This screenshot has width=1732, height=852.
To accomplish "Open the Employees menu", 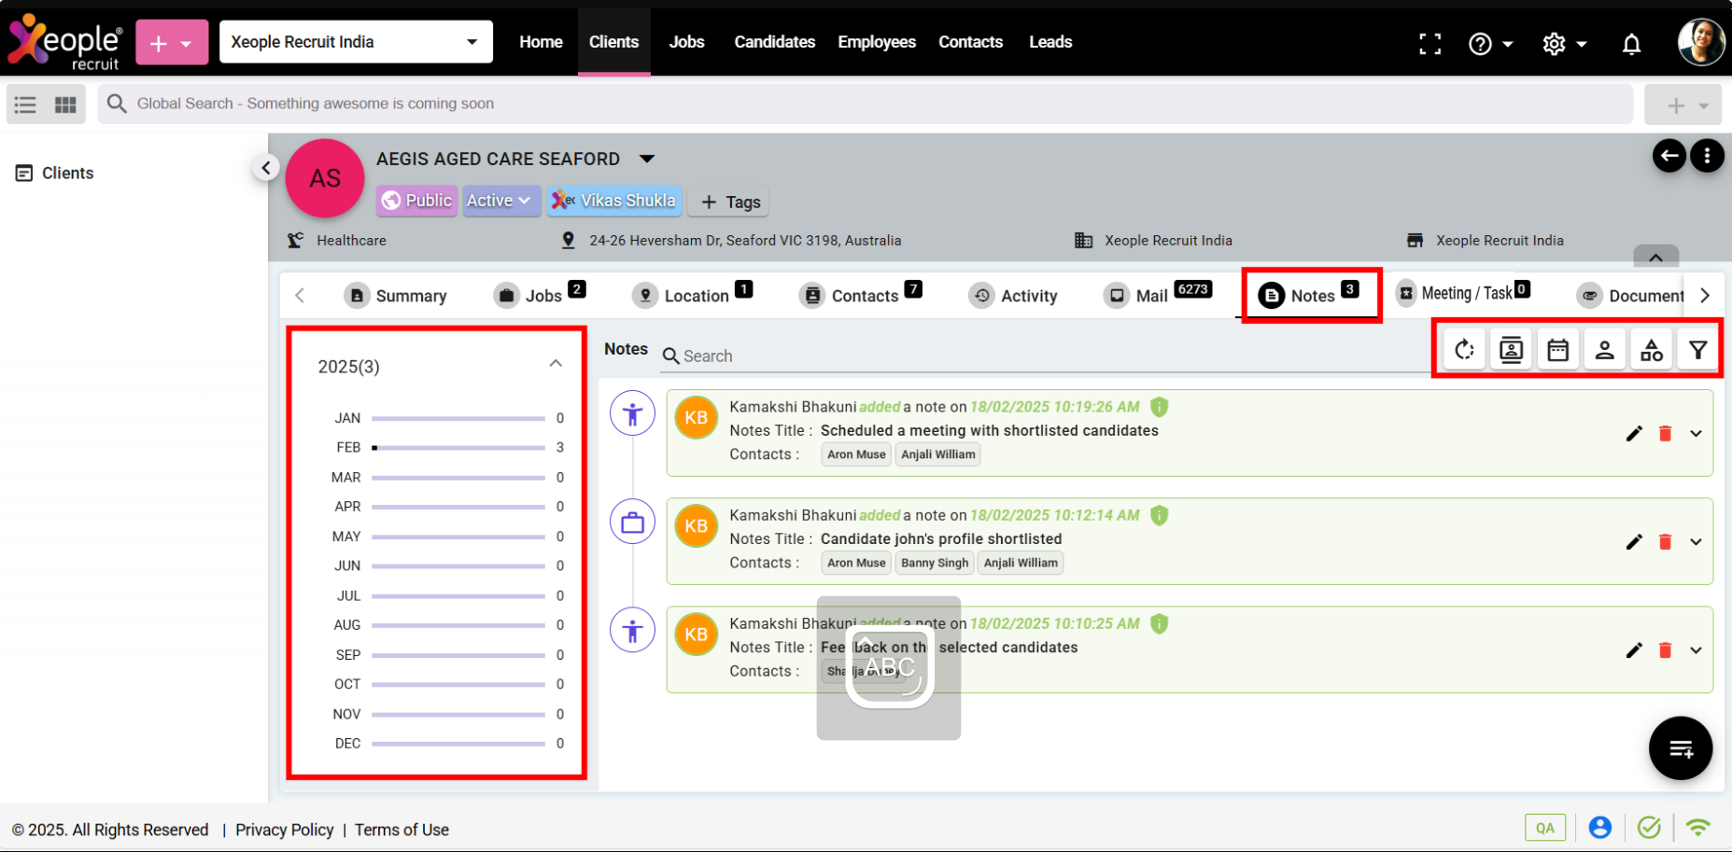I will click(877, 42).
